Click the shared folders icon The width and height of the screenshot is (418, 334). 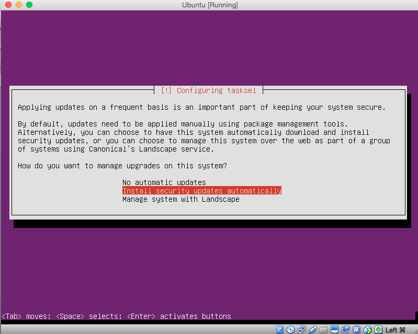(323, 330)
